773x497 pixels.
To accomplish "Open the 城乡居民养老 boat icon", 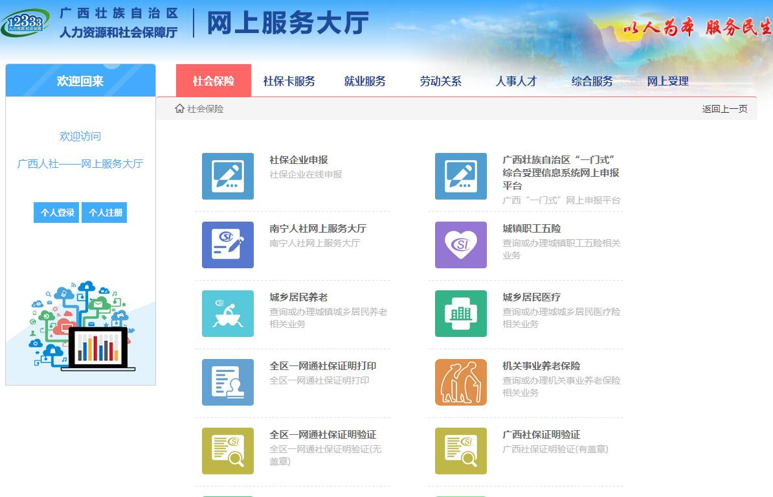I will pyautogui.click(x=228, y=314).
